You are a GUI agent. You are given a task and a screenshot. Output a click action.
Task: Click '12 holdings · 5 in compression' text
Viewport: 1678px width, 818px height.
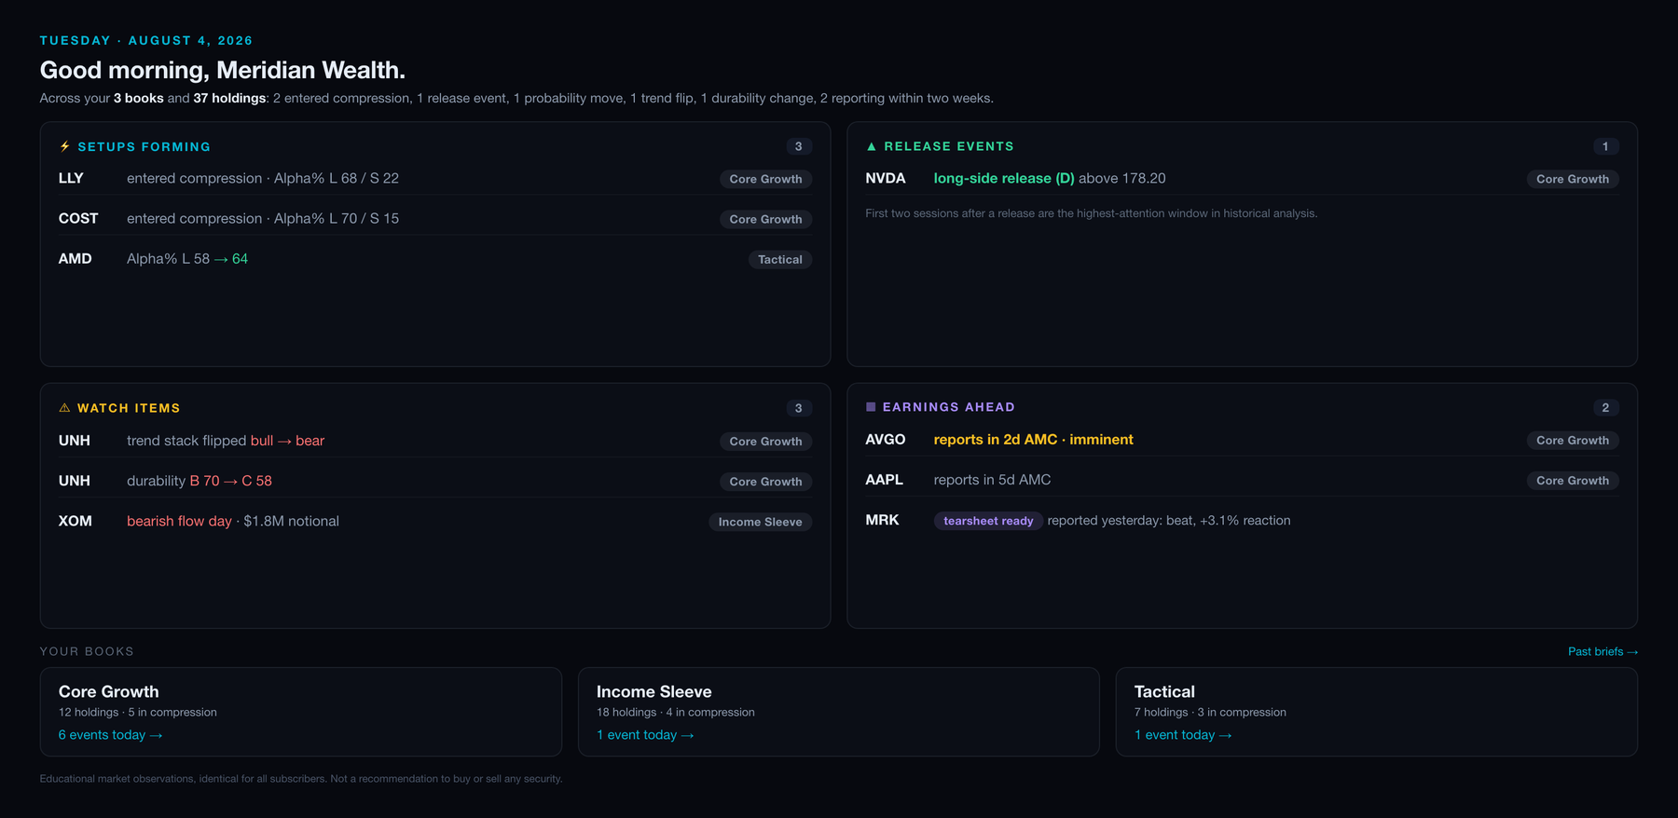point(138,712)
